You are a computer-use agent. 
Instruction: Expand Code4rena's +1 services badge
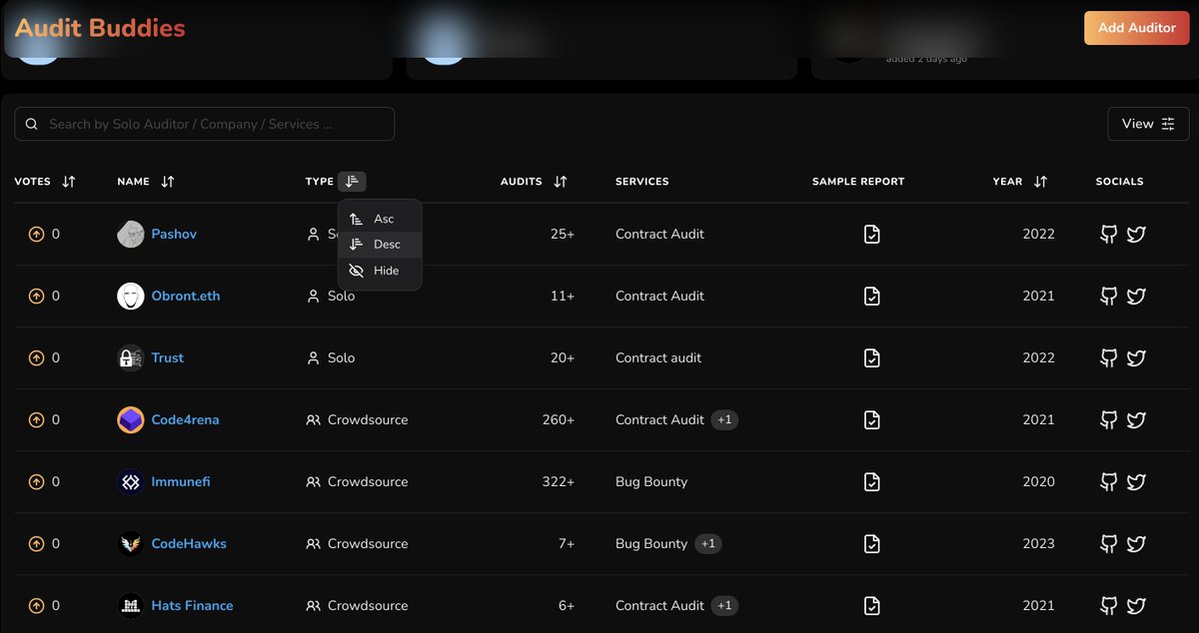coord(724,420)
